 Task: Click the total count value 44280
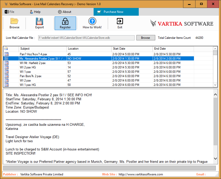[199, 38]
